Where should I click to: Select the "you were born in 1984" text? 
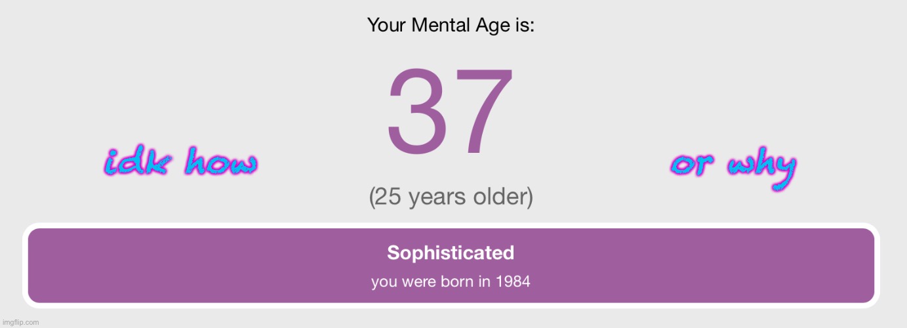click(x=451, y=282)
